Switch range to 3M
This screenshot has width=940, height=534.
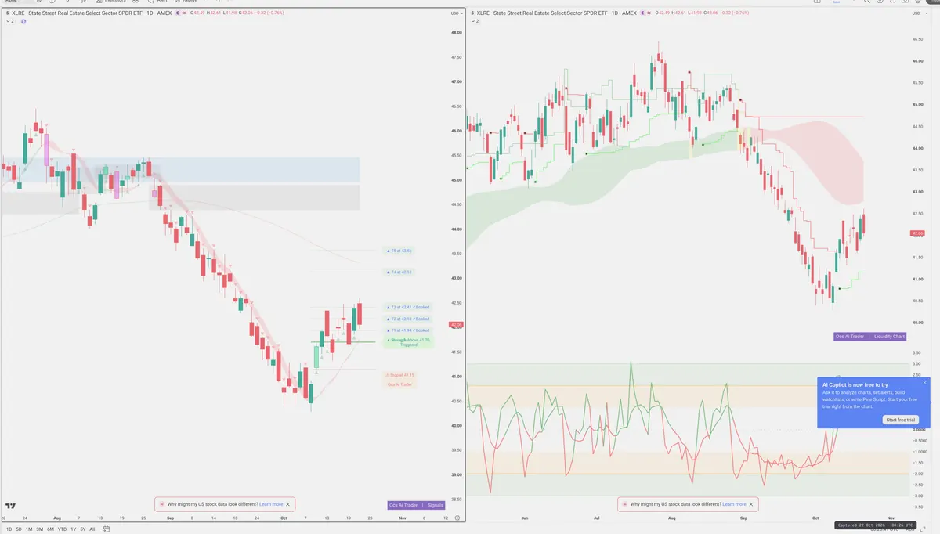(x=39, y=529)
